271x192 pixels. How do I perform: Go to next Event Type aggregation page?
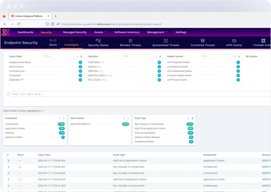[x=192, y=118]
